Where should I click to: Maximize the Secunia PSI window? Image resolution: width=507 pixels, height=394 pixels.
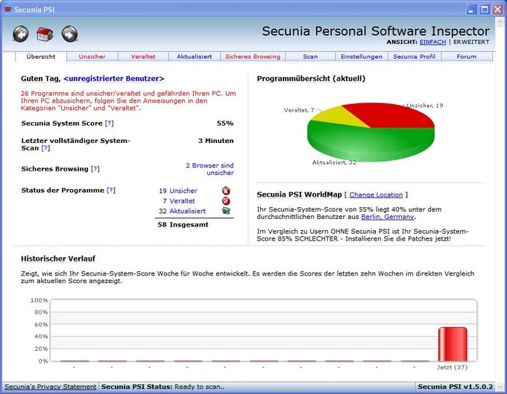[x=485, y=10]
